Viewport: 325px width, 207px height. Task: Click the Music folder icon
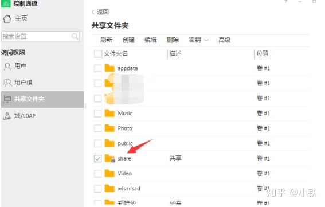[109, 114]
